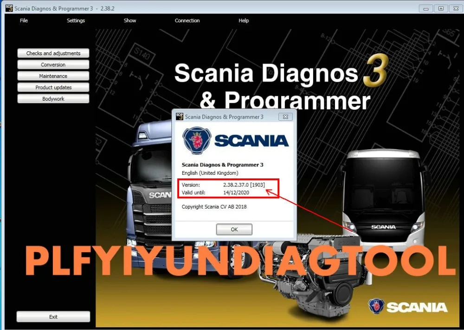The height and width of the screenshot is (330, 464).
Task: Click the 'Valid until:' label
Action: (x=193, y=192)
